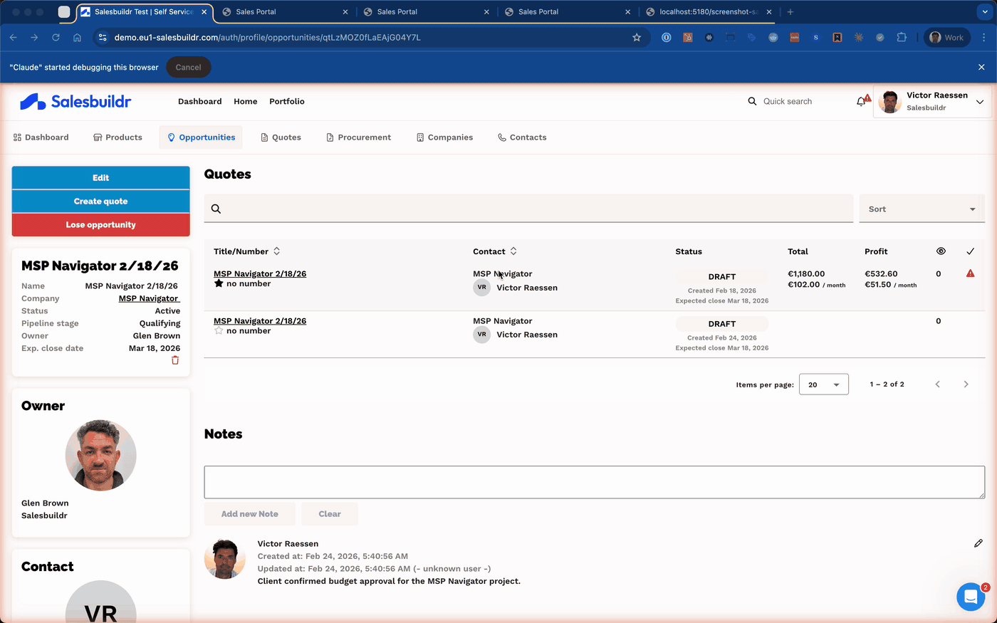The image size is (997, 623).
Task: Switch to the Products tab
Action: [x=118, y=137]
